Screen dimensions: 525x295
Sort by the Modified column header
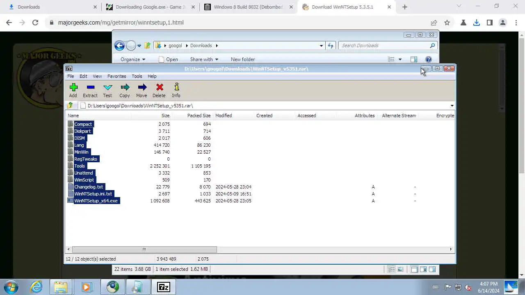coord(233,116)
